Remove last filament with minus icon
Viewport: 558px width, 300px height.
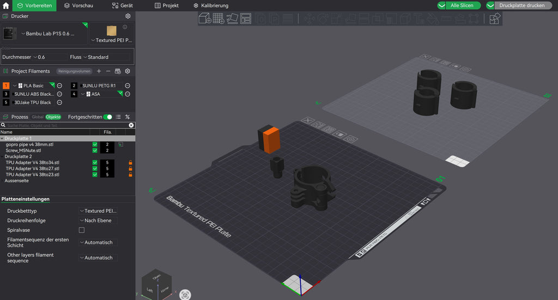coord(108,71)
